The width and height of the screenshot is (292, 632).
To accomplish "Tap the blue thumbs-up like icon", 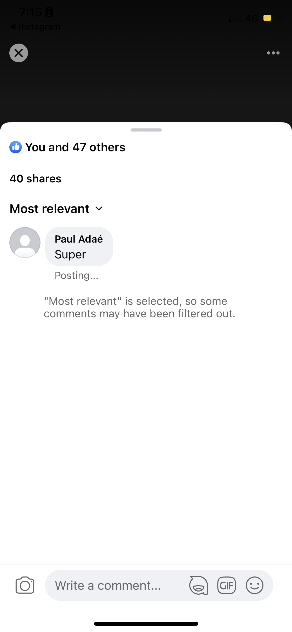I will [x=16, y=147].
